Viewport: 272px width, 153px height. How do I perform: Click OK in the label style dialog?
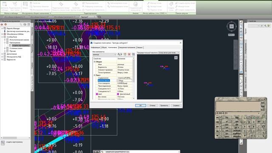click(141, 105)
